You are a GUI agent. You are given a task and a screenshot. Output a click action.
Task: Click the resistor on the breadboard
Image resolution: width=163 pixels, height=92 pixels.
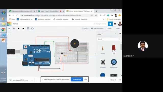(x=65, y=56)
